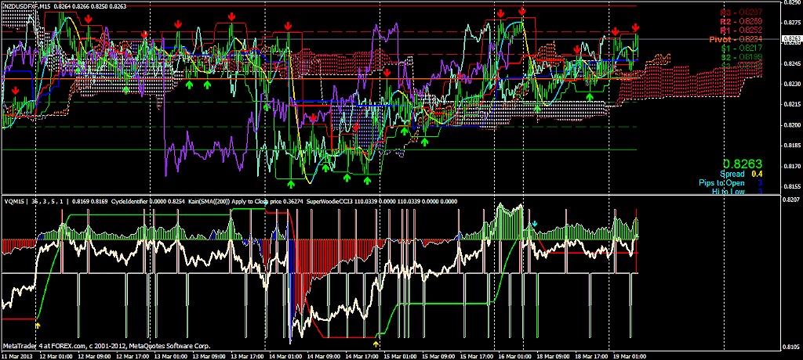This screenshot has height=360, width=803.
Task: Click the S1 - 0.8217 support label
Action: (x=742, y=49)
